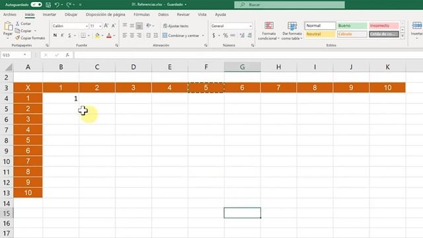The height and width of the screenshot is (238, 423).
Task: Click align middle icon
Action: pos(132,26)
